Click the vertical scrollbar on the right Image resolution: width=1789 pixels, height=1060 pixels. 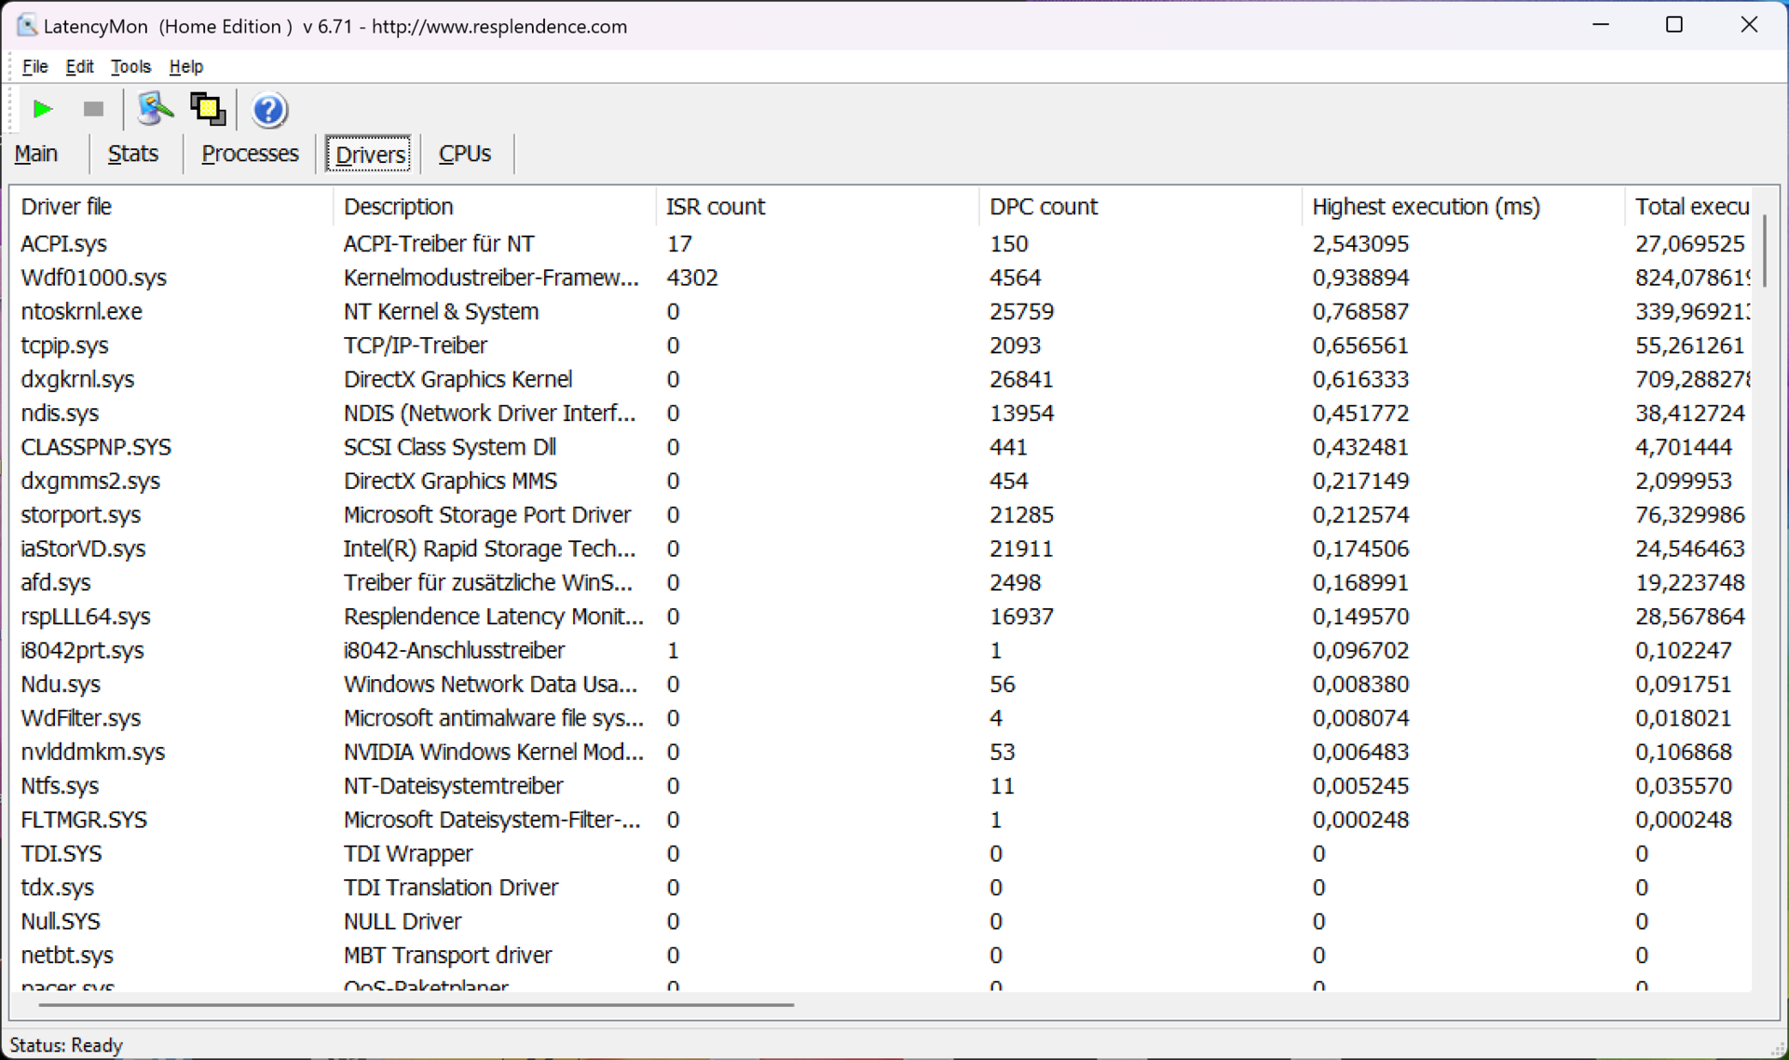tap(1764, 251)
